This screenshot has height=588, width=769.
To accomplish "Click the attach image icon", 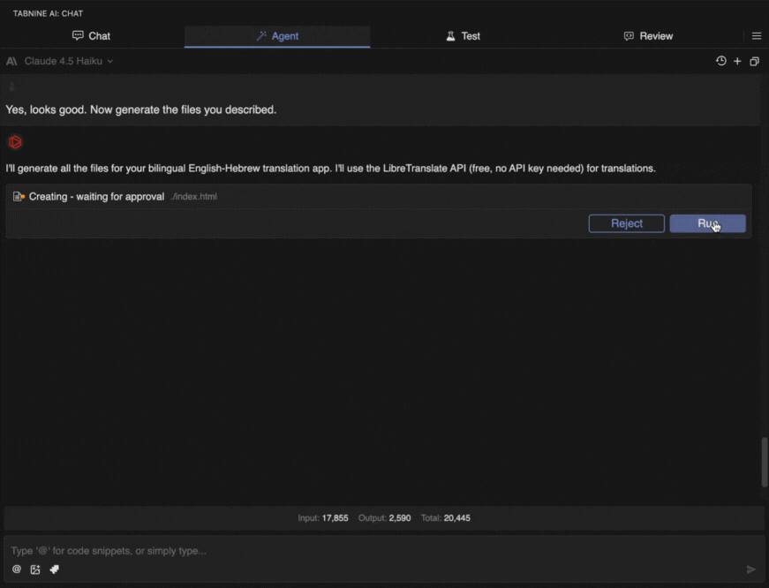I will [35, 569].
